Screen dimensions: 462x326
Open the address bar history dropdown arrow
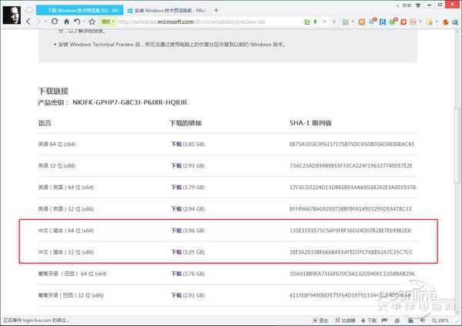325,22
